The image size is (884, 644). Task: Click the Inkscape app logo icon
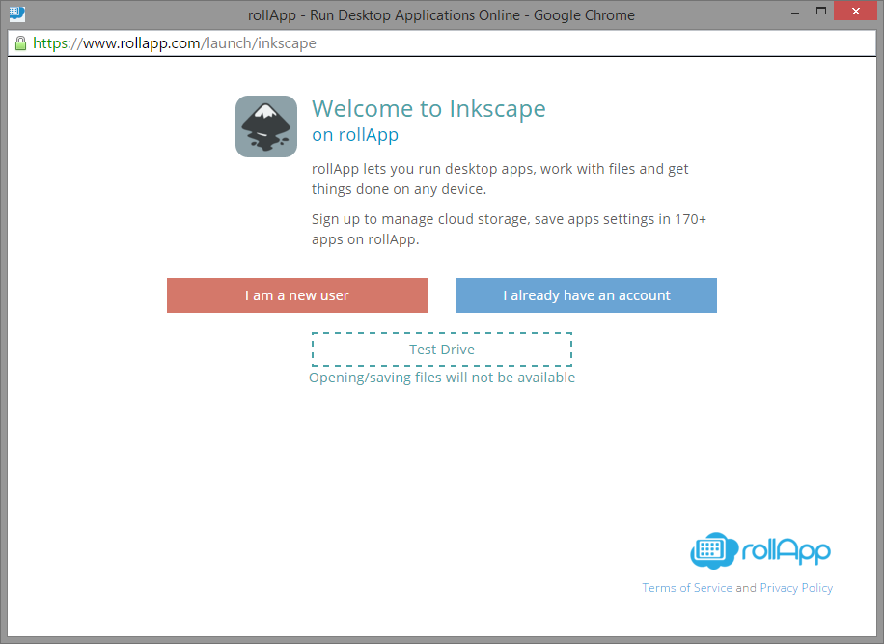(266, 126)
